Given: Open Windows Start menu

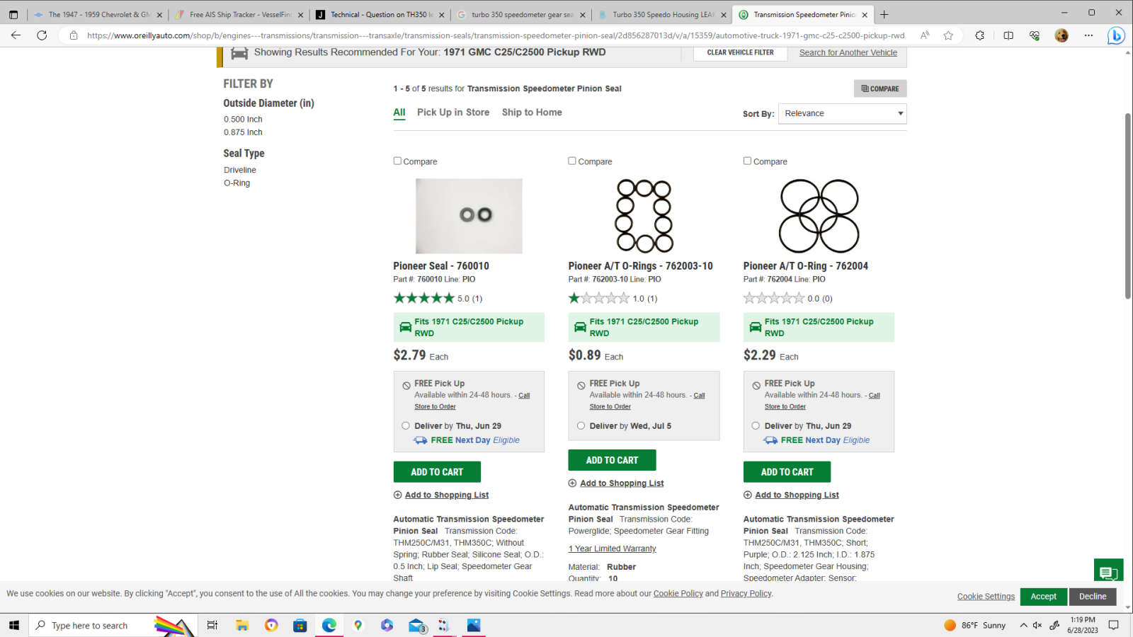Looking at the screenshot, I should click(x=13, y=625).
